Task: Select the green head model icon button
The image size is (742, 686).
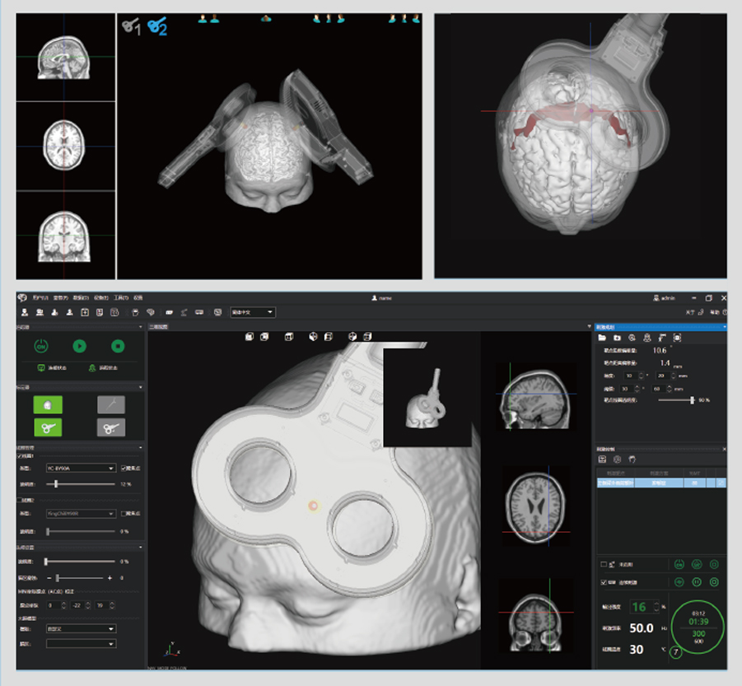Action: pyautogui.click(x=48, y=404)
